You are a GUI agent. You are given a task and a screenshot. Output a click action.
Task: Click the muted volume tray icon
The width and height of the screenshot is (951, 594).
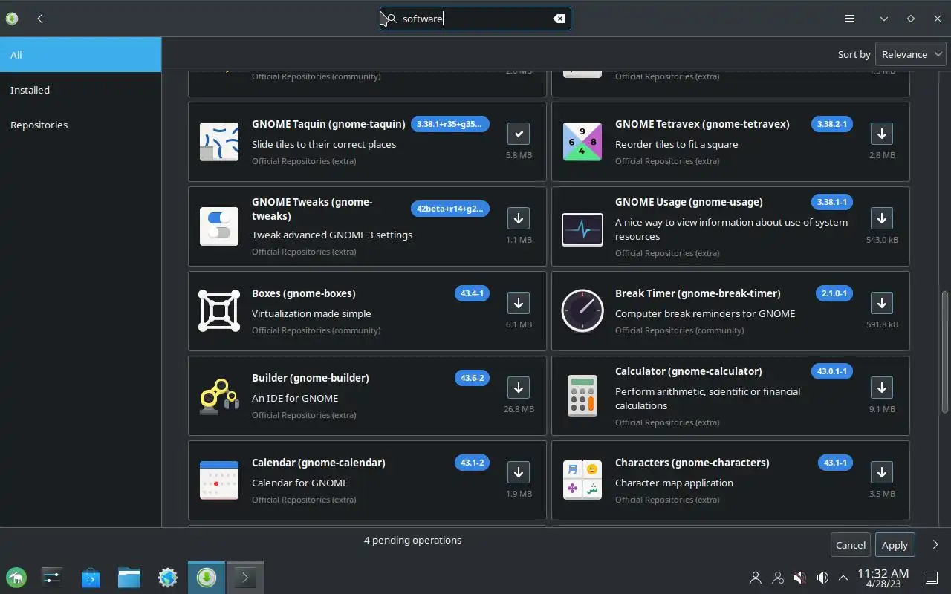[x=799, y=577]
